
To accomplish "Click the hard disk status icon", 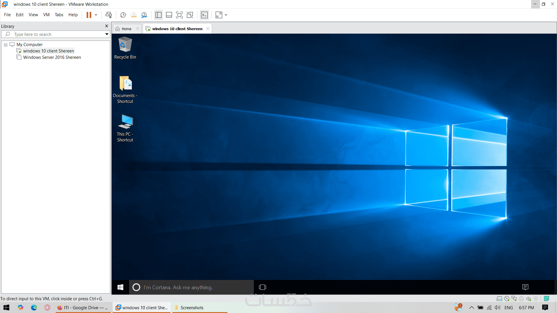I will pos(499,299).
